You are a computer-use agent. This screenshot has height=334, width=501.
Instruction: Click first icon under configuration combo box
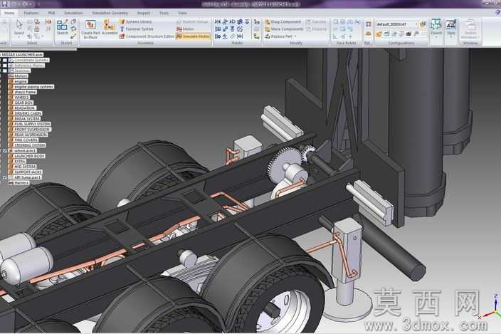379,34
